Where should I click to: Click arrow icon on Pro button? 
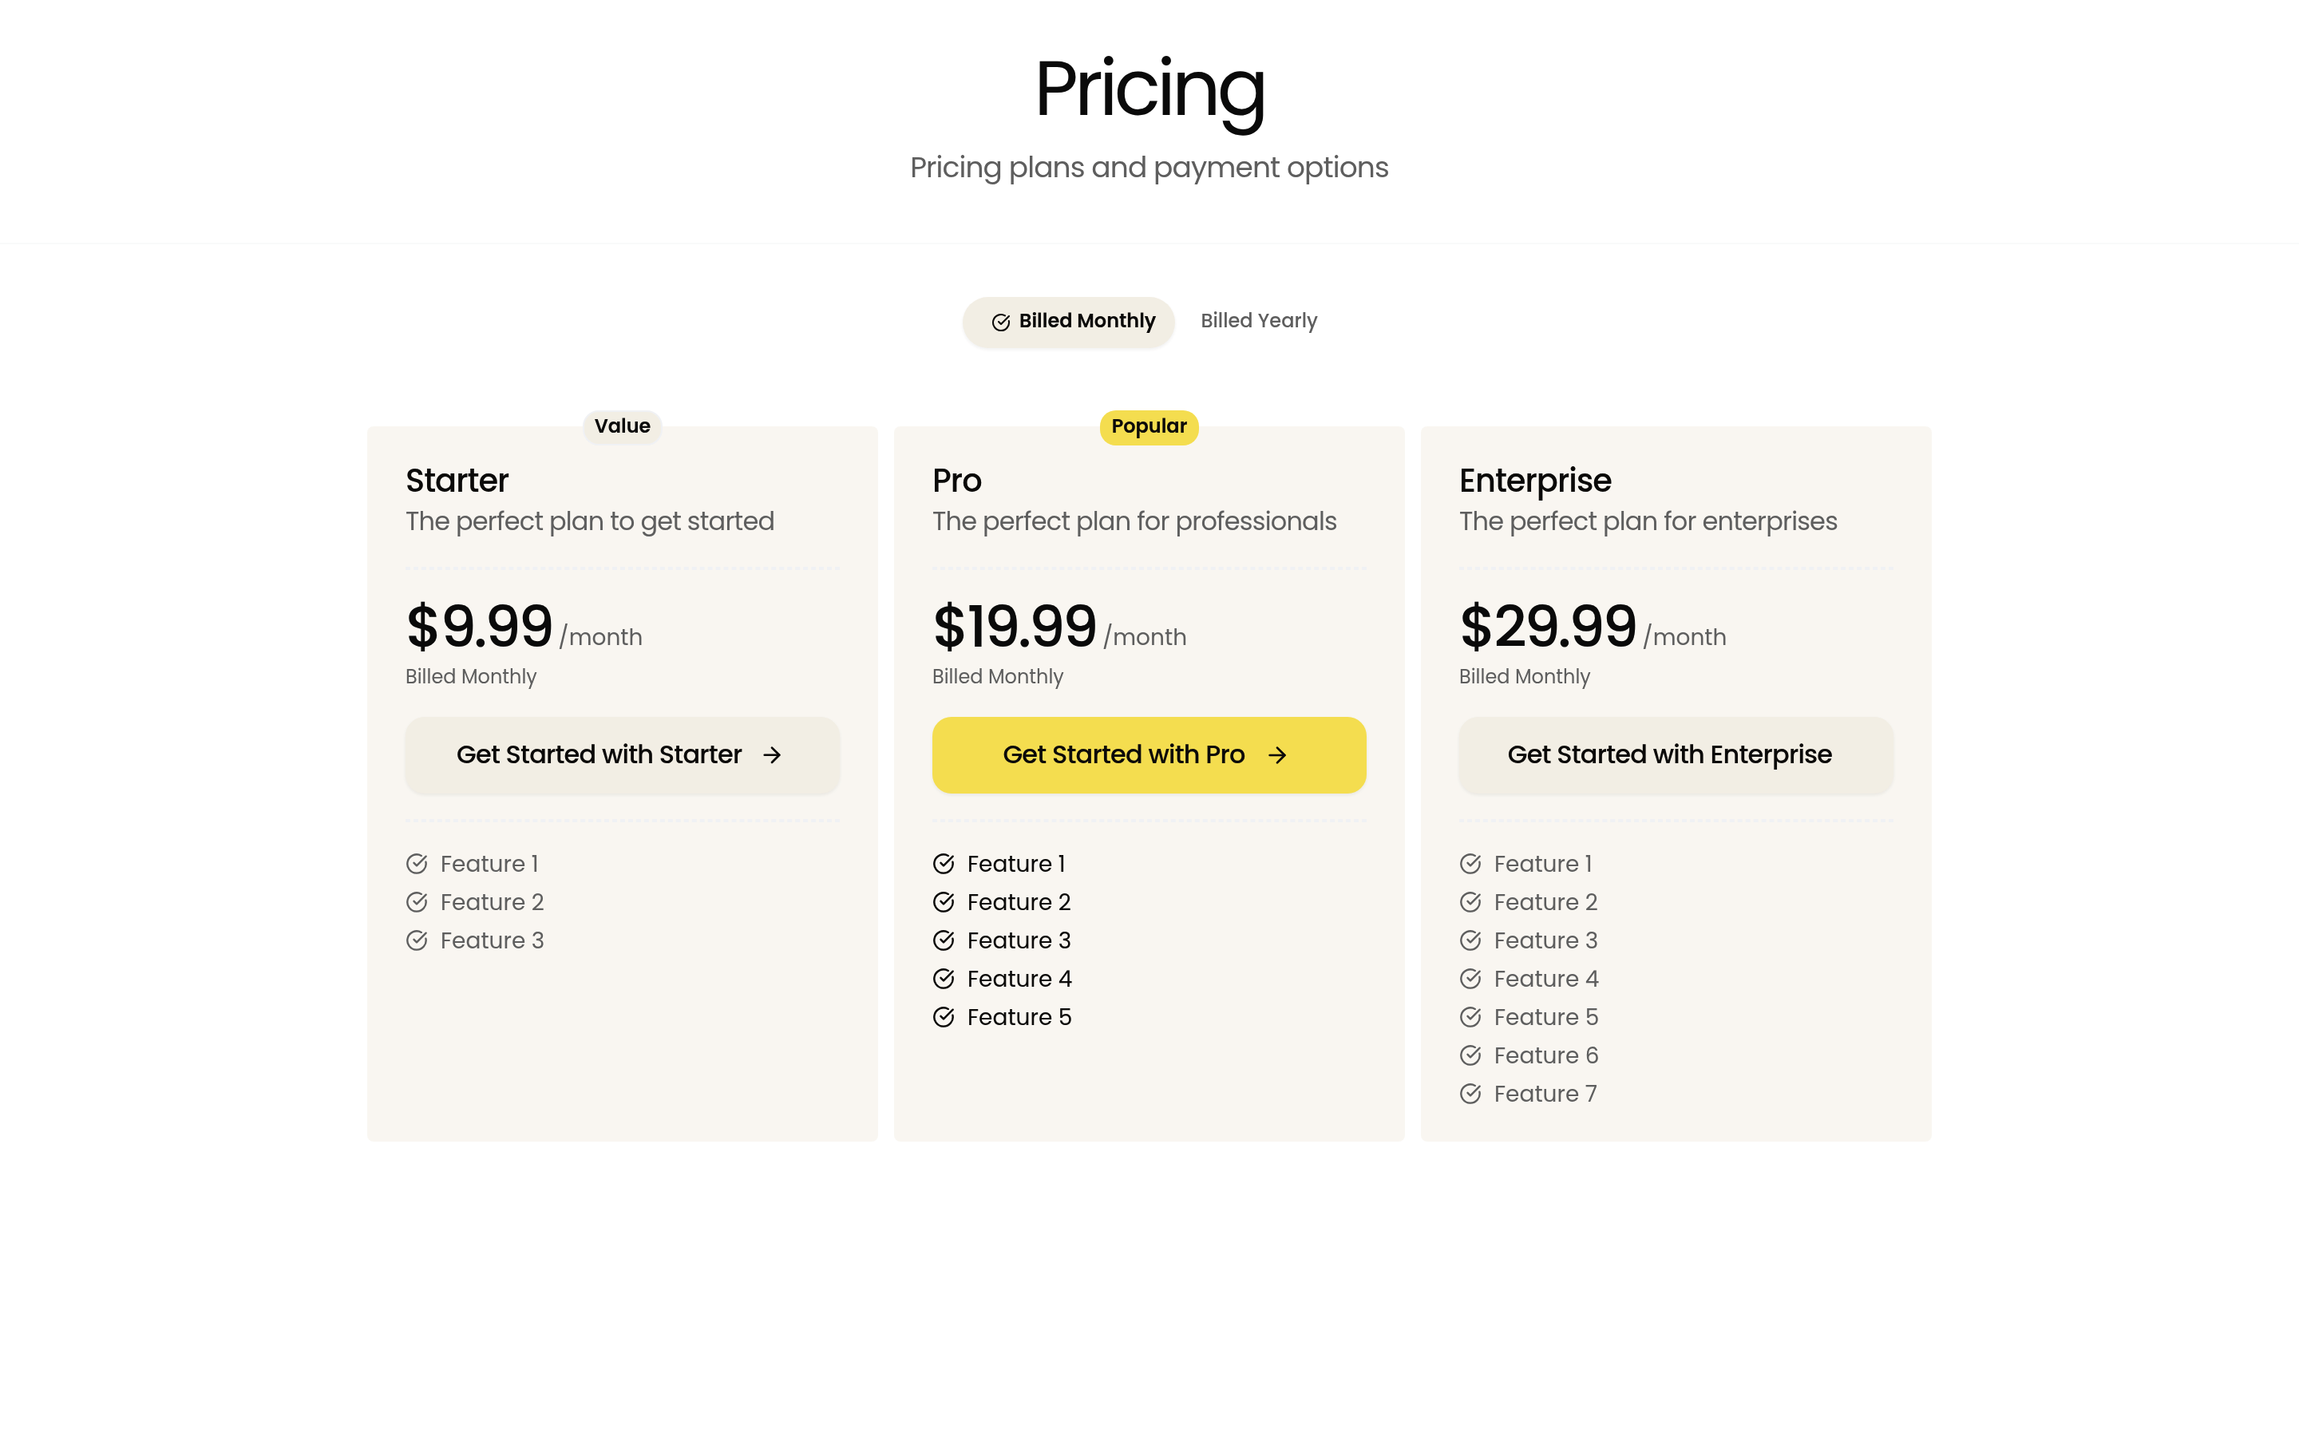(1276, 754)
